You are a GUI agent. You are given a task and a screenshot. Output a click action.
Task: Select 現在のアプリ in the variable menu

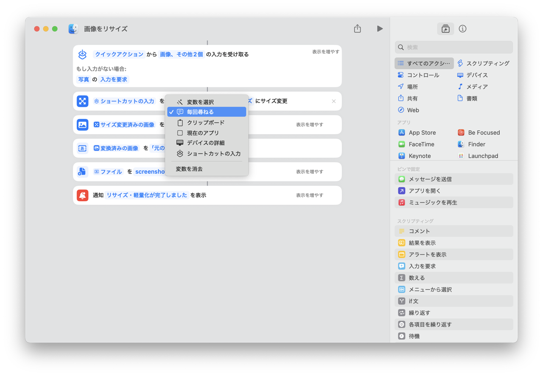pyautogui.click(x=207, y=133)
